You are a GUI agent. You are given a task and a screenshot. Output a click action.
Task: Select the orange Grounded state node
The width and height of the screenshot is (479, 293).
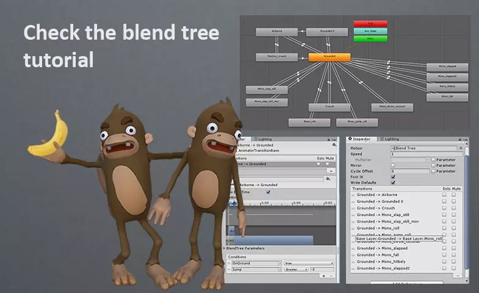point(329,57)
